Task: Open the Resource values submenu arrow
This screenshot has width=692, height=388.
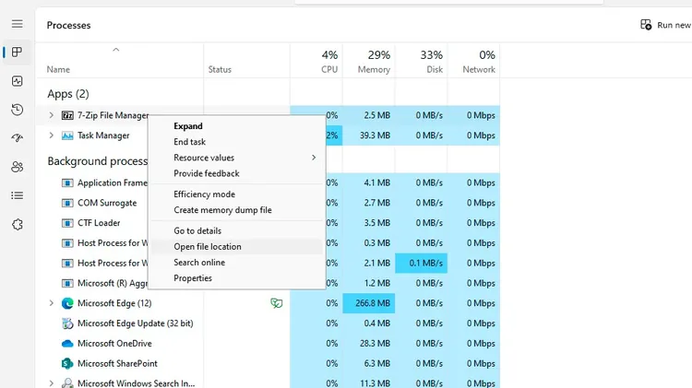Action: pos(314,158)
